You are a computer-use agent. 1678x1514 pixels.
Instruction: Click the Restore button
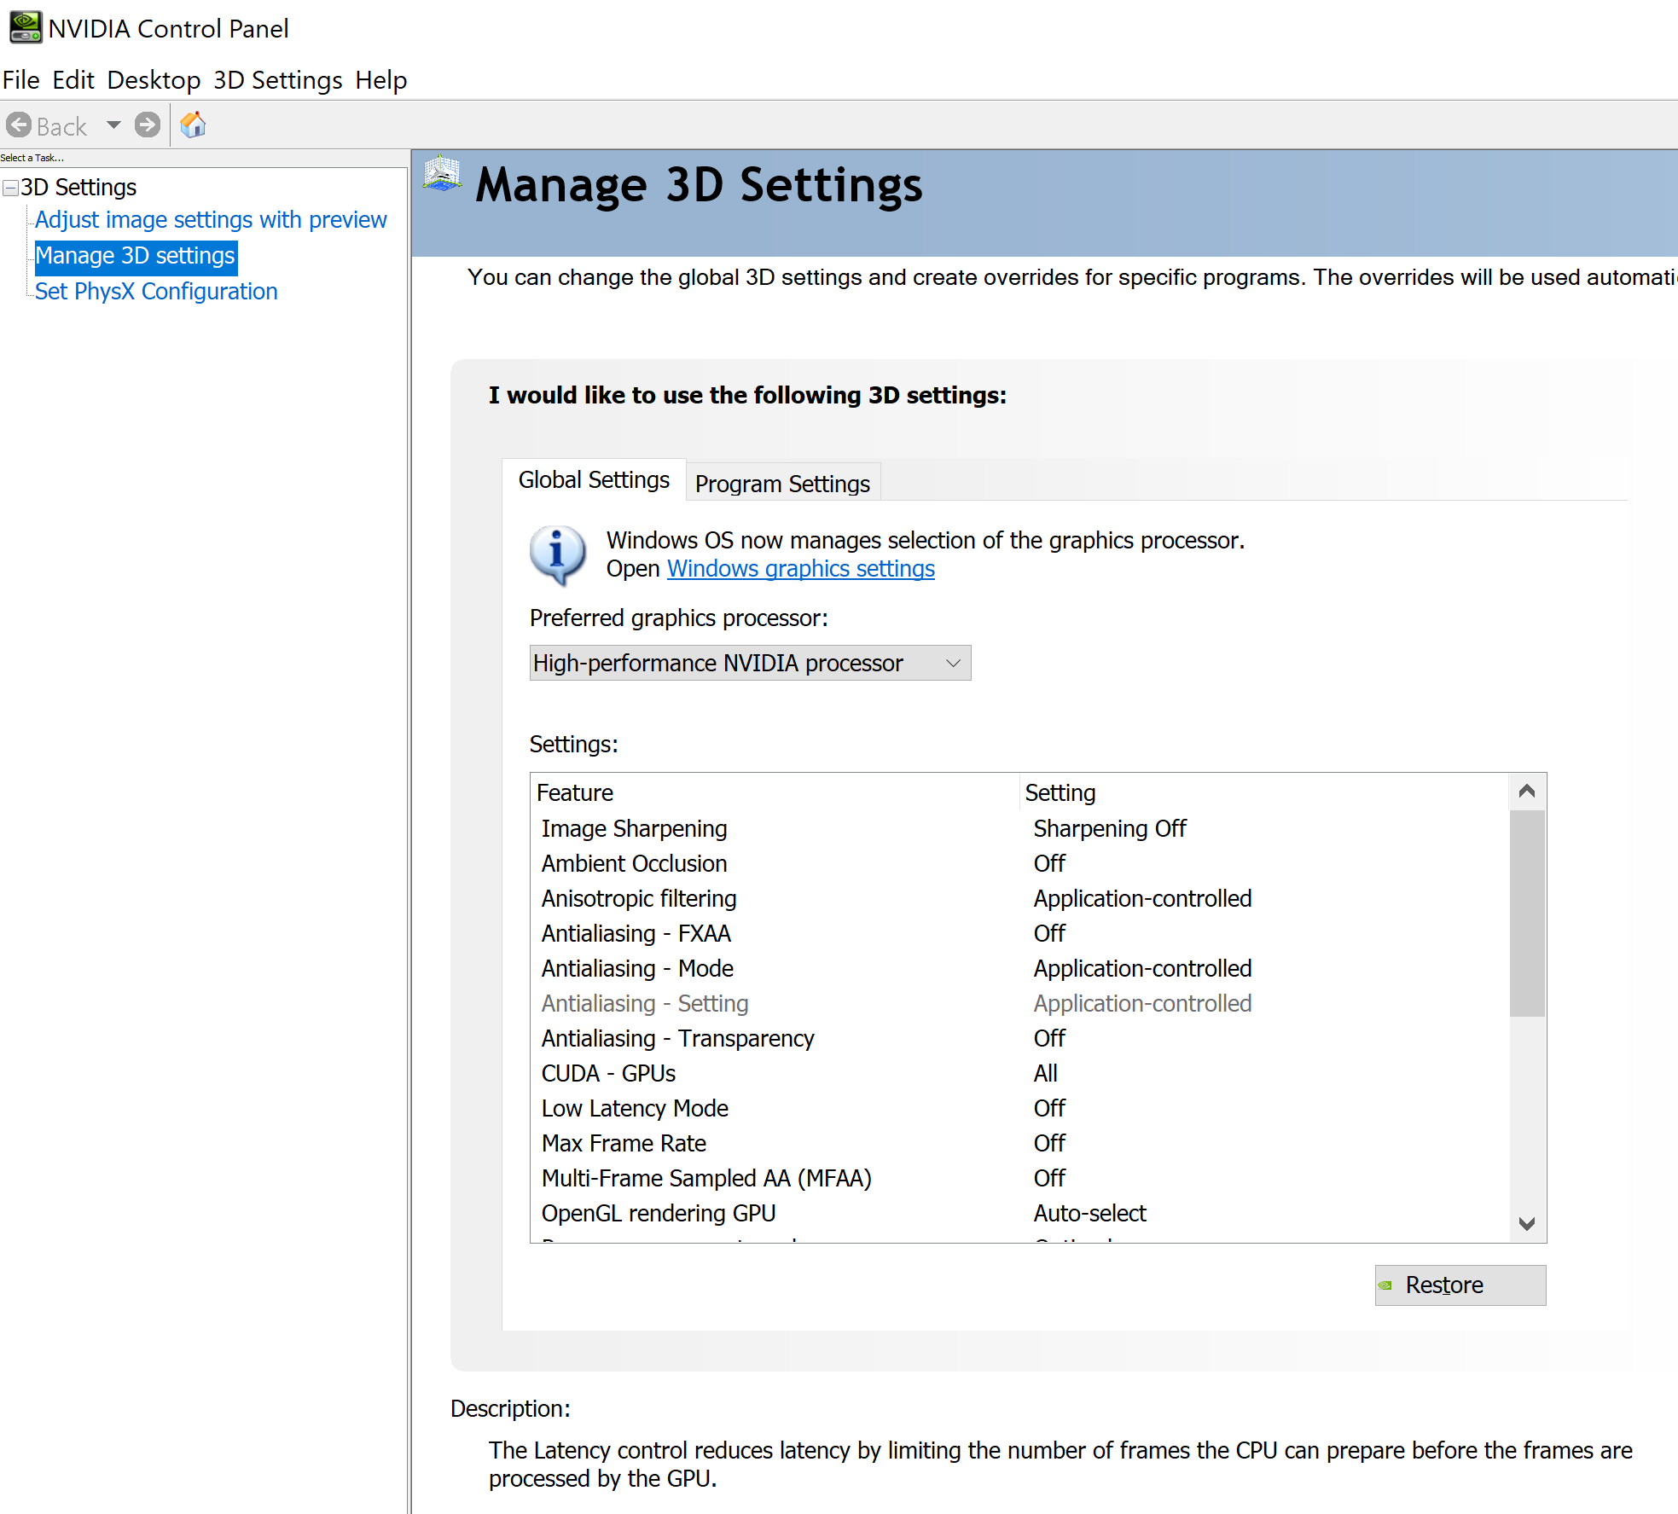(1460, 1285)
